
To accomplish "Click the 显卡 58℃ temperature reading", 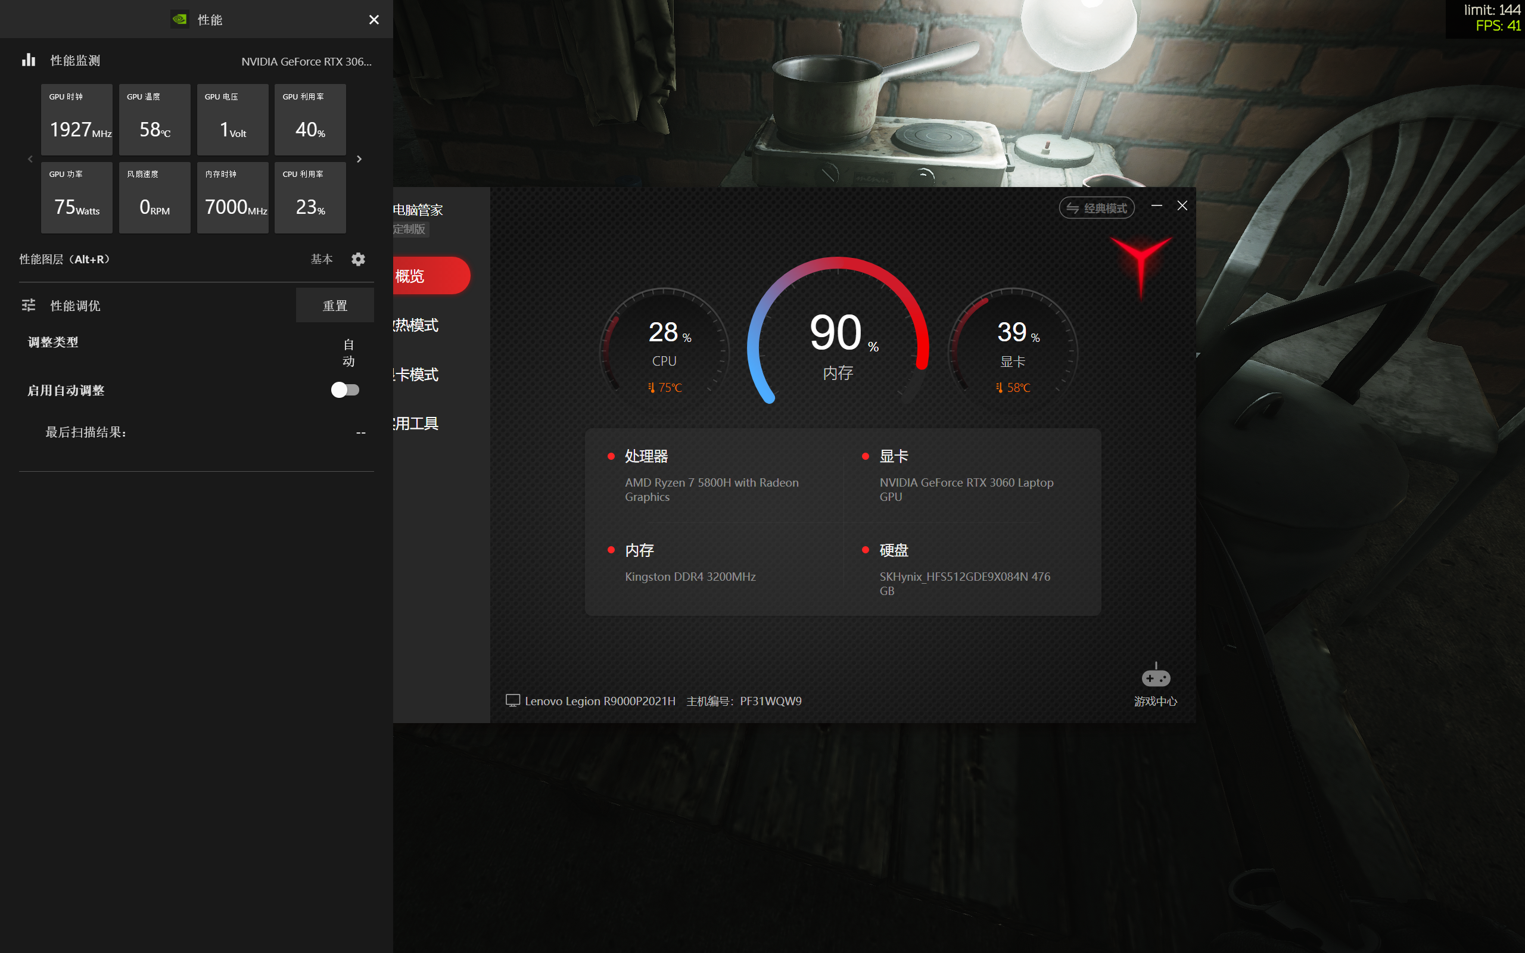I will click(1013, 388).
